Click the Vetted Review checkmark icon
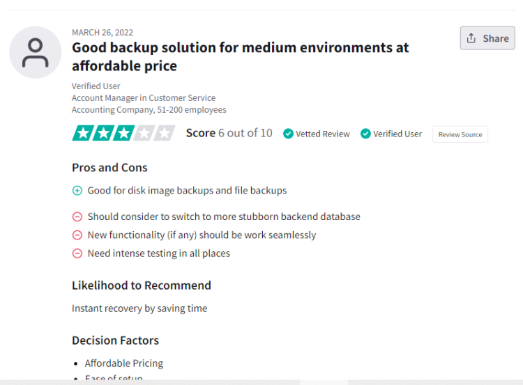Viewport: 523px width, 385px height. tap(288, 134)
